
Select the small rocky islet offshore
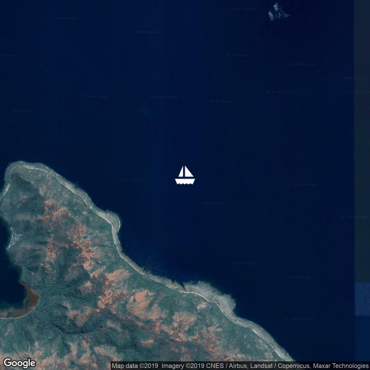pyautogui.click(x=277, y=12)
